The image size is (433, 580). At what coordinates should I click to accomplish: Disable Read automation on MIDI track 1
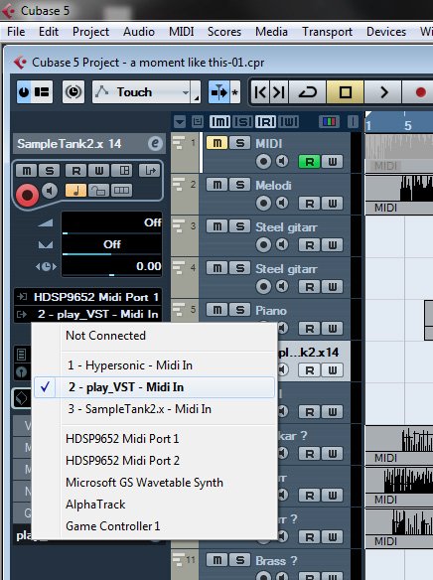[x=309, y=161]
